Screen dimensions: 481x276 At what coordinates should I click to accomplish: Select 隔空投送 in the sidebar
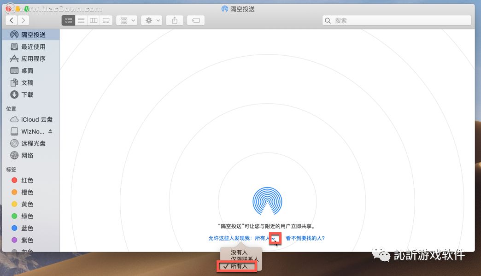(x=31, y=35)
